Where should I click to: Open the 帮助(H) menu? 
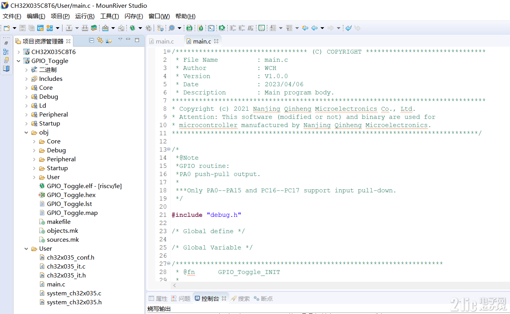pos(185,16)
